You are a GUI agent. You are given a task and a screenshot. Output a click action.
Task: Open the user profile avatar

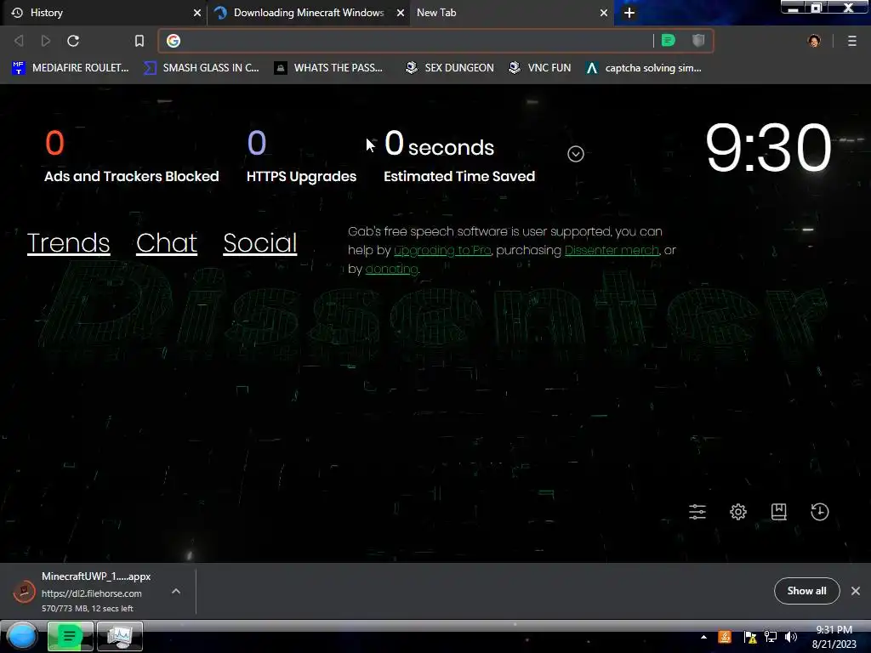(814, 41)
